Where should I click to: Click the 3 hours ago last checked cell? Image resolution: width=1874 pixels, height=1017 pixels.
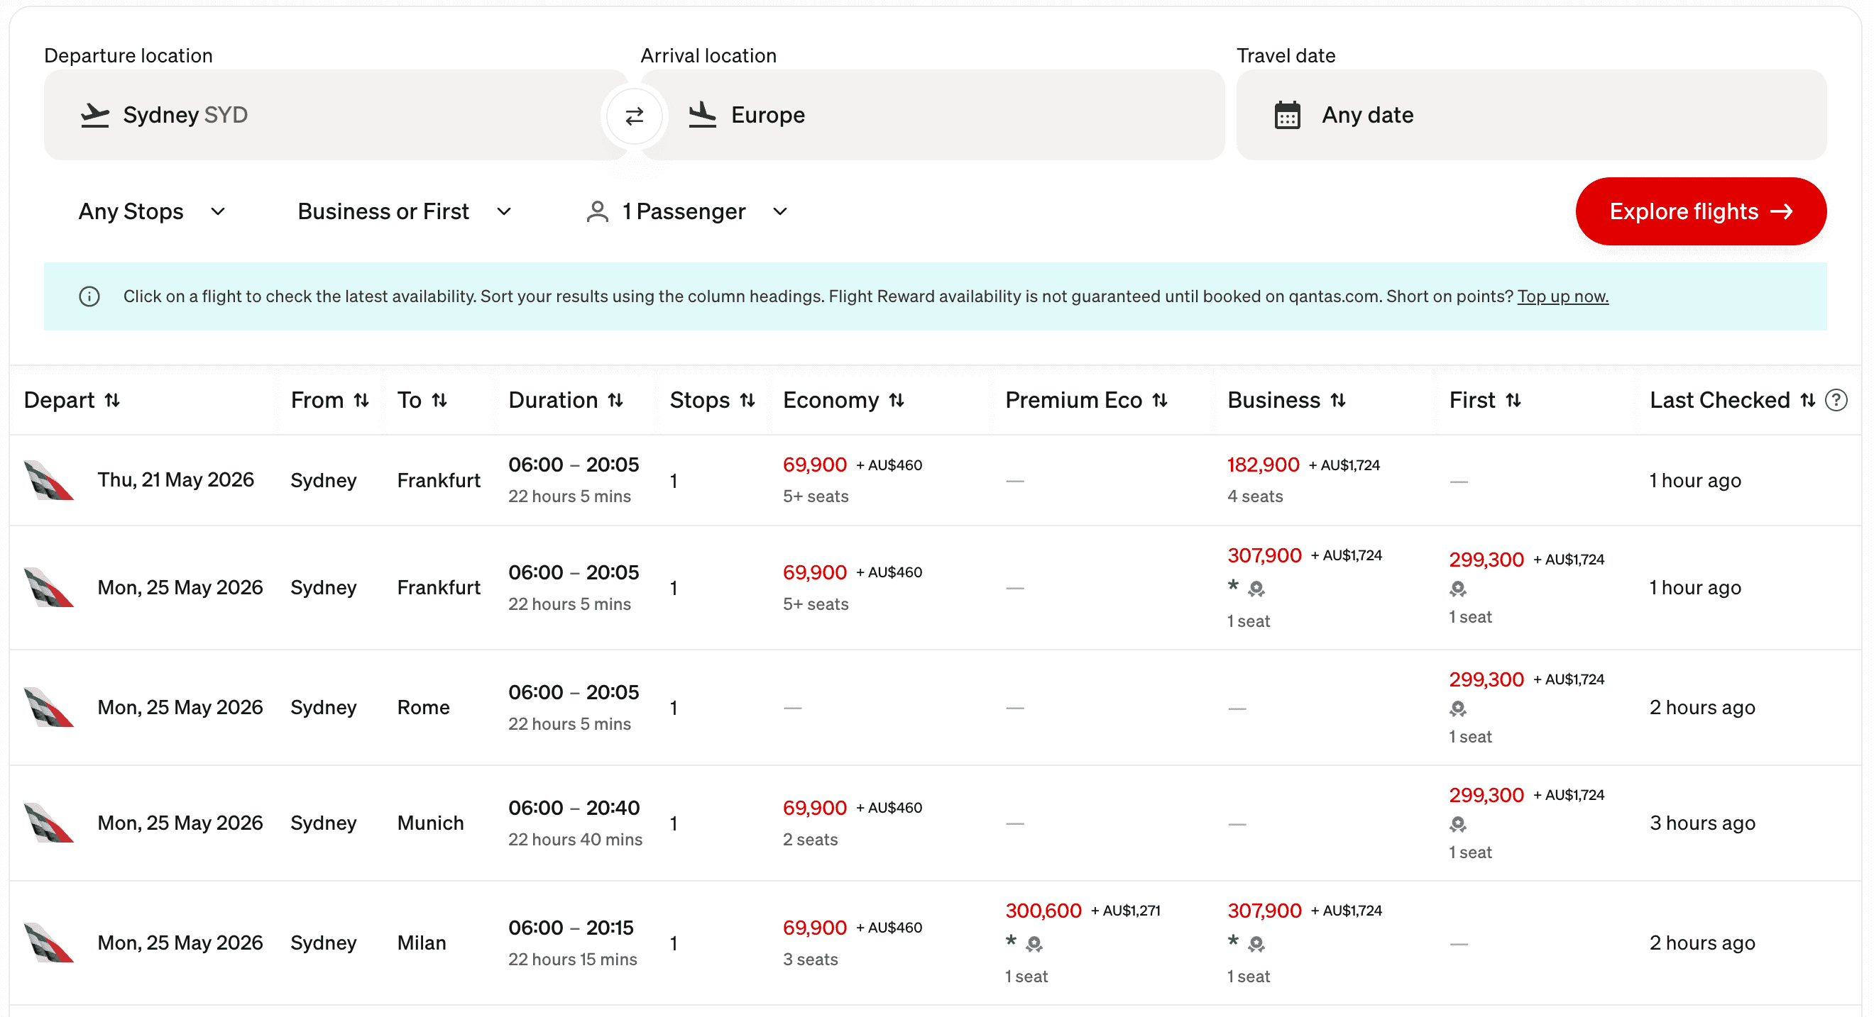coord(1702,823)
